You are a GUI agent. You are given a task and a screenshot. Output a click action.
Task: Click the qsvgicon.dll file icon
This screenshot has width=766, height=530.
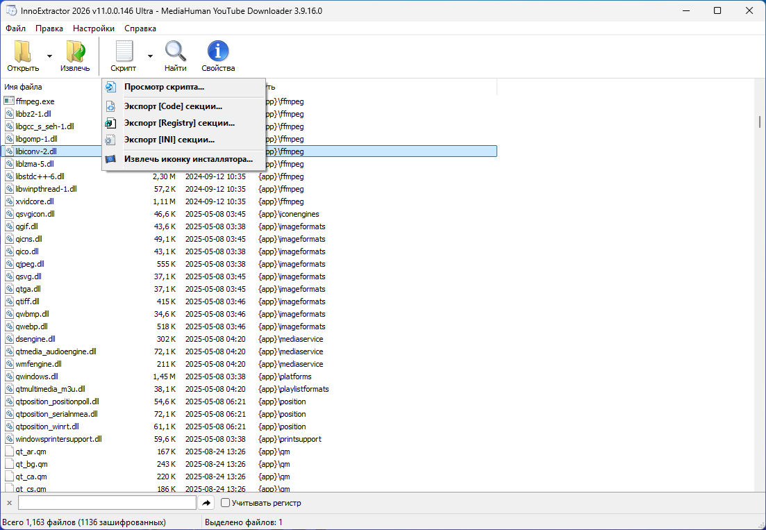click(x=9, y=214)
